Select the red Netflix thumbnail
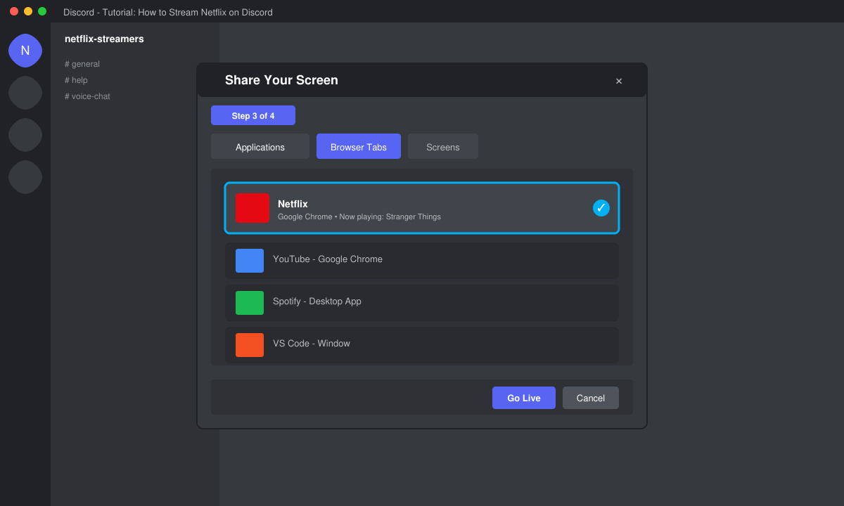The image size is (844, 506). (252, 208)
